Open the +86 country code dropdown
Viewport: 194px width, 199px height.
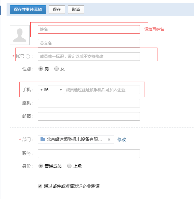point(51,90)
